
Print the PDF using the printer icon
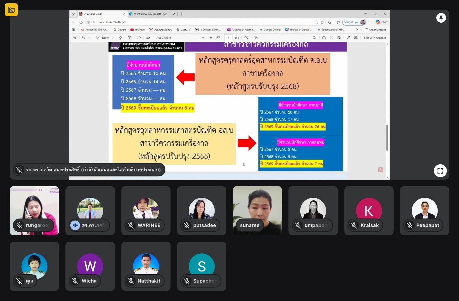[324, 38]
